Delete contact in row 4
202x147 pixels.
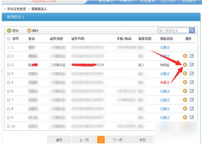point(185,73)
